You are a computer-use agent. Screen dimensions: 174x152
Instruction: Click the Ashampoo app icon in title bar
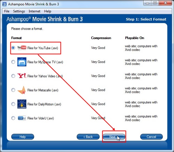click(5, 4)
